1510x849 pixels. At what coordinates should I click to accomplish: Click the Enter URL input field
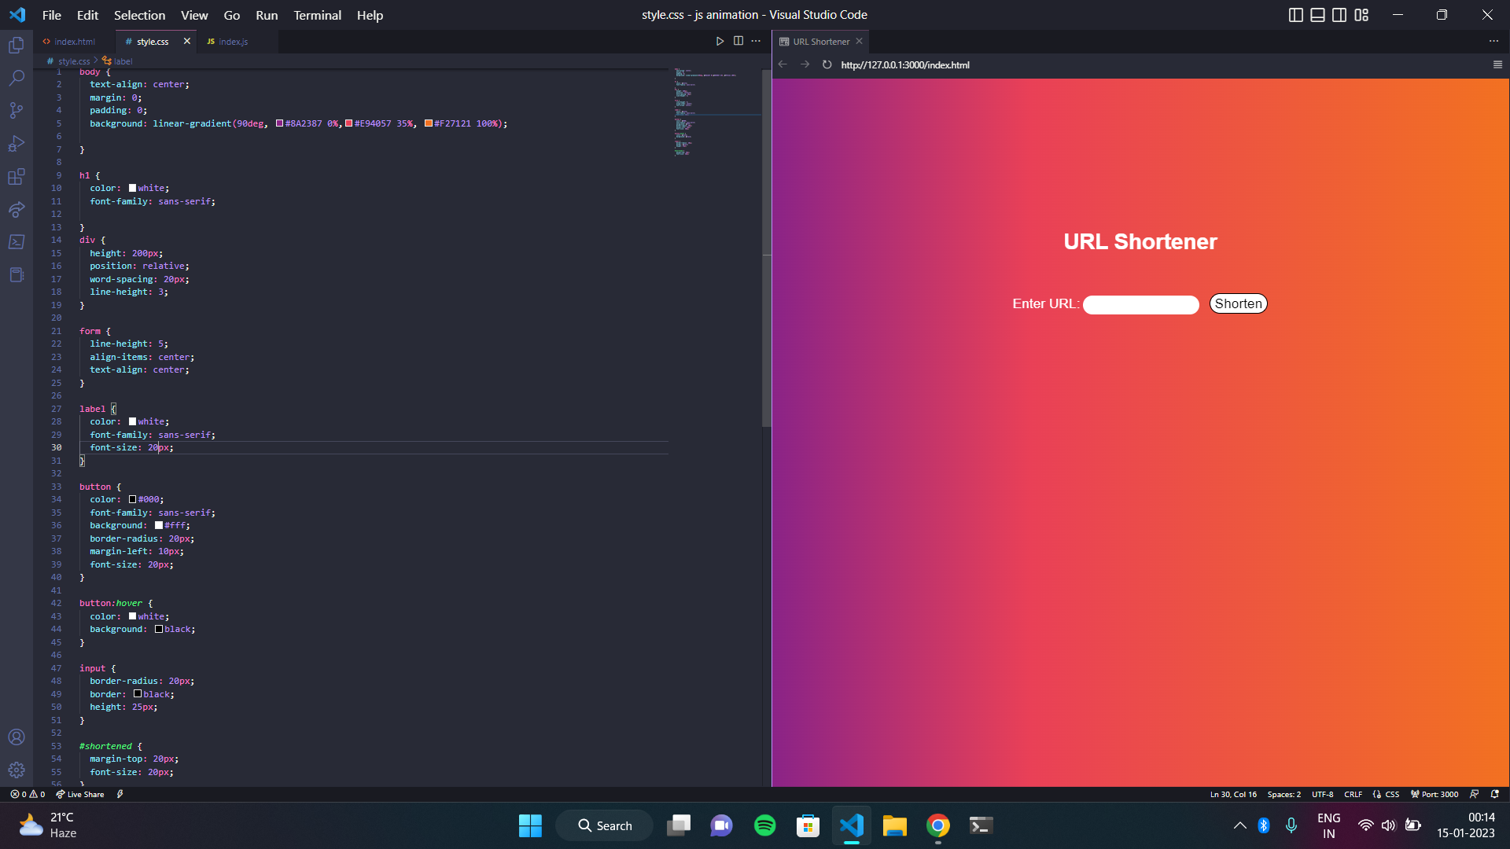(x=1140, y=305)
